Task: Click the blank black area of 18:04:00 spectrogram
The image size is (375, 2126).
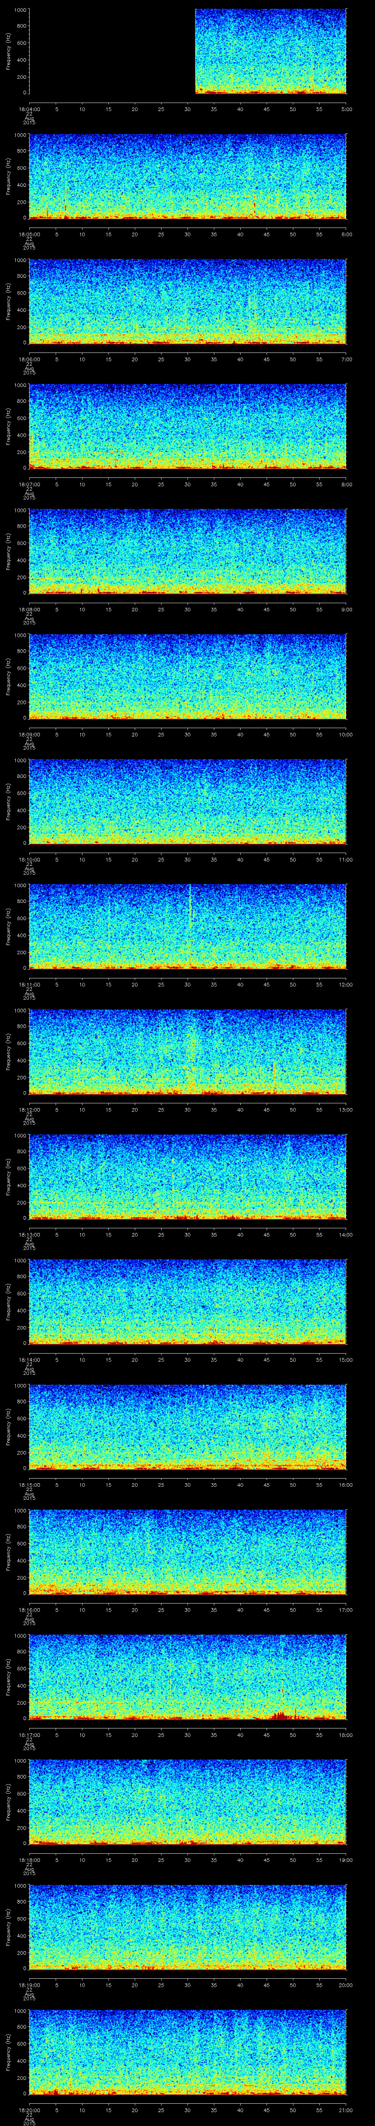Action: 111,51
